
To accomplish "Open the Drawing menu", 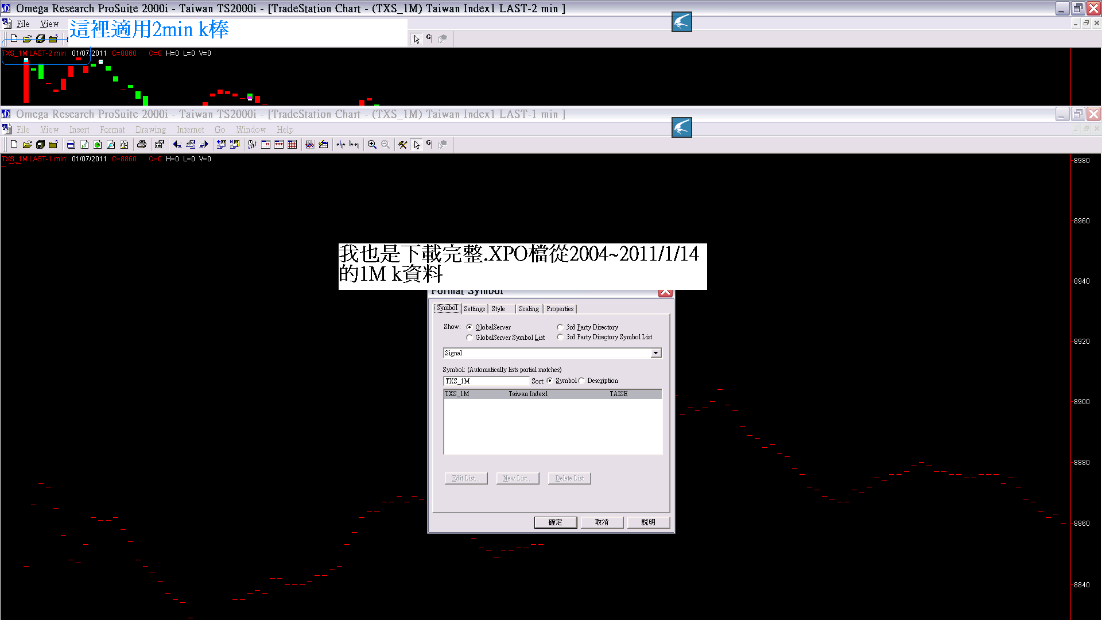I will click(x=150, y=130).
